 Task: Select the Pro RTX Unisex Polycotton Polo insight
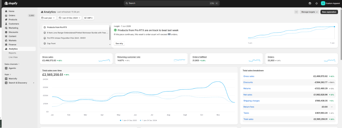point(76,38)
